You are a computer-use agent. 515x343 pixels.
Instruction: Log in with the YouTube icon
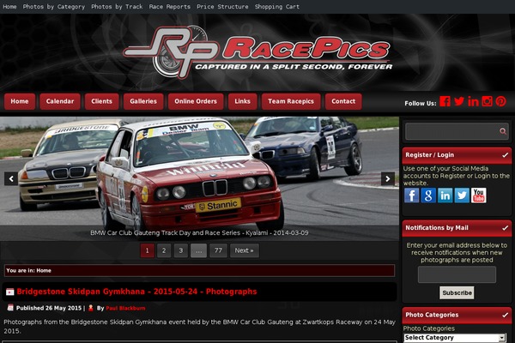pyautogui.click(x=479, y=196)
